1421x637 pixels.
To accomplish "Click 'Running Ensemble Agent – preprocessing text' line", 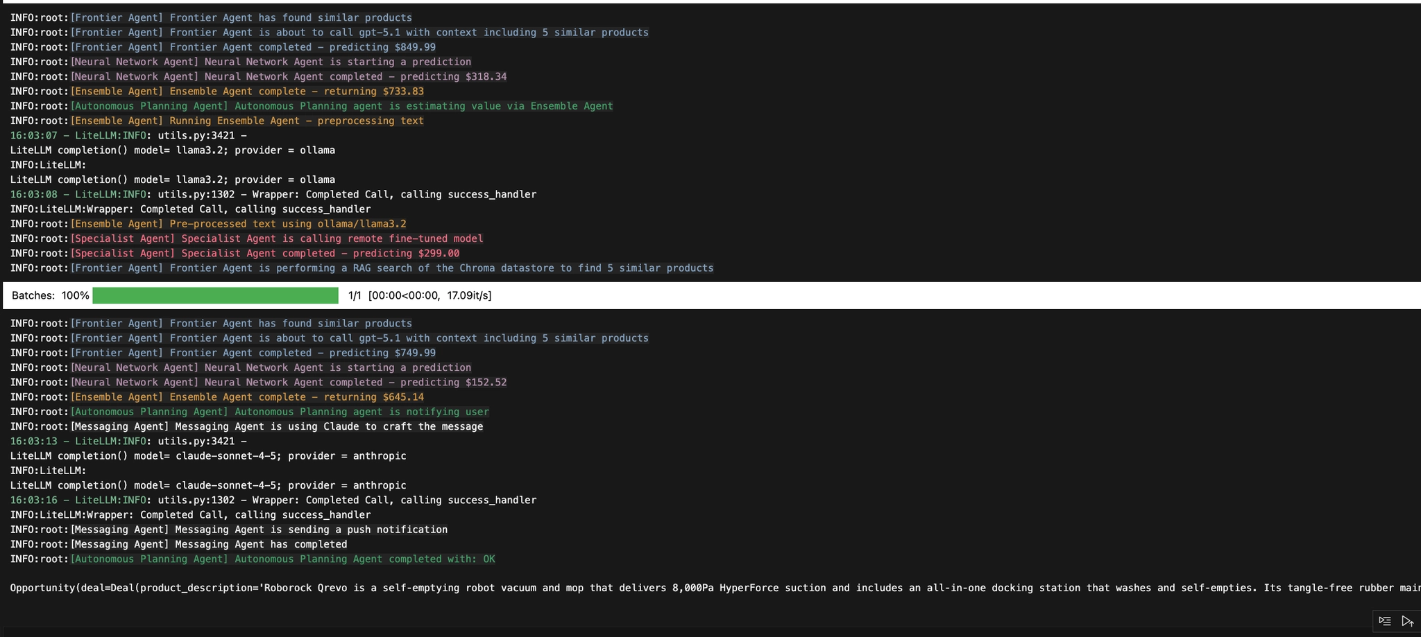I will point(217,121).
